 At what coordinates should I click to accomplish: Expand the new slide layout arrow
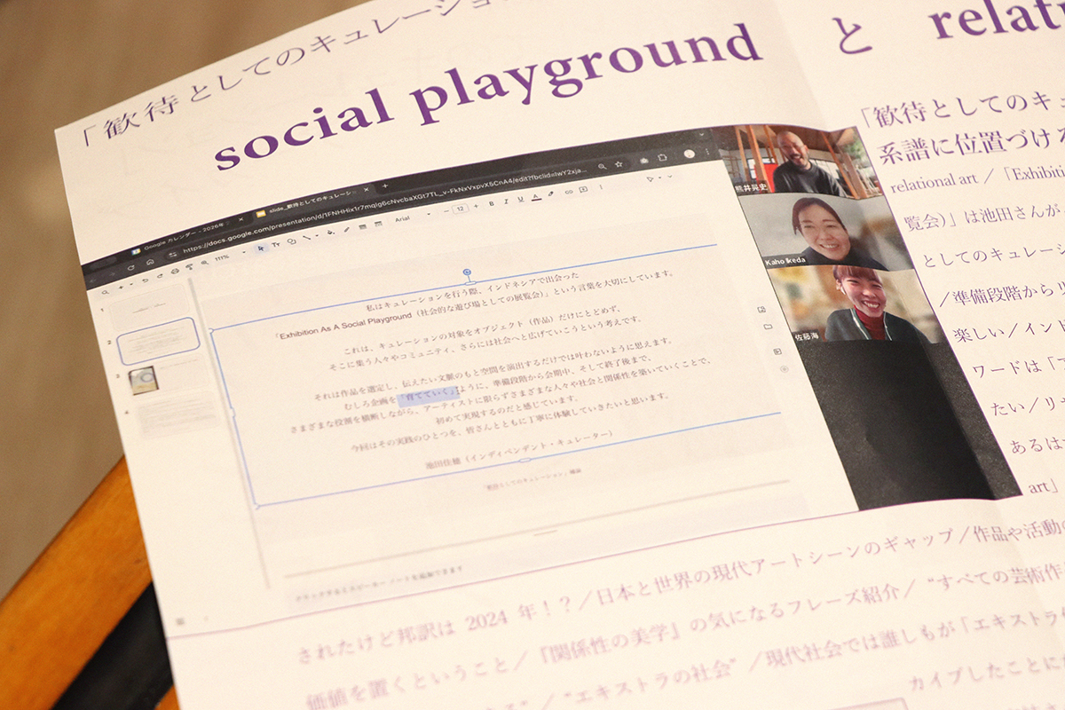(131, 284)
